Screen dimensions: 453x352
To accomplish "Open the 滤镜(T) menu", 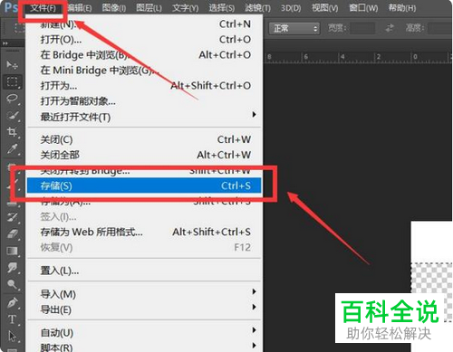I will click(x=257, y=8).
